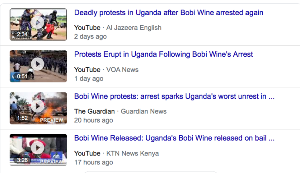This screenshot has width=300, height=173.
Task: Click the 'VOA News' source text
Action: tap(122, 70)
